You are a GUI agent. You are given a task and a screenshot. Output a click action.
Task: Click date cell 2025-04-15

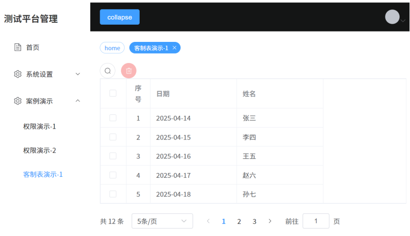point(173,137)
